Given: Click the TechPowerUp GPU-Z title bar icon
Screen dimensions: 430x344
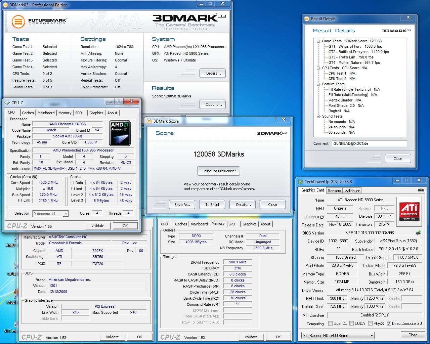Looking at the screenshot, I should click(300, 182).
